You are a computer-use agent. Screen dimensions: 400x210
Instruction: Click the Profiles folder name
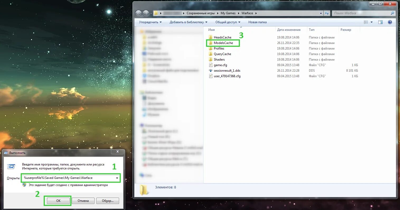[219, 48]
